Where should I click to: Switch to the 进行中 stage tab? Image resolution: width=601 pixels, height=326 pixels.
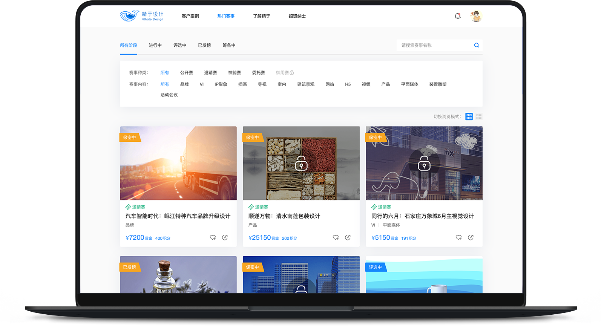(155, 45)
